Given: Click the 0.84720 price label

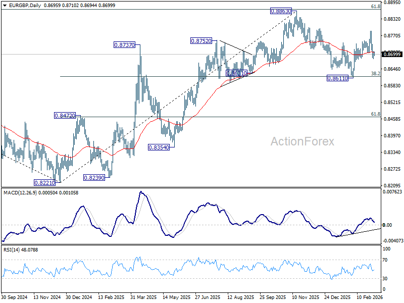Looking at the screenshot, I should point(65,116).
